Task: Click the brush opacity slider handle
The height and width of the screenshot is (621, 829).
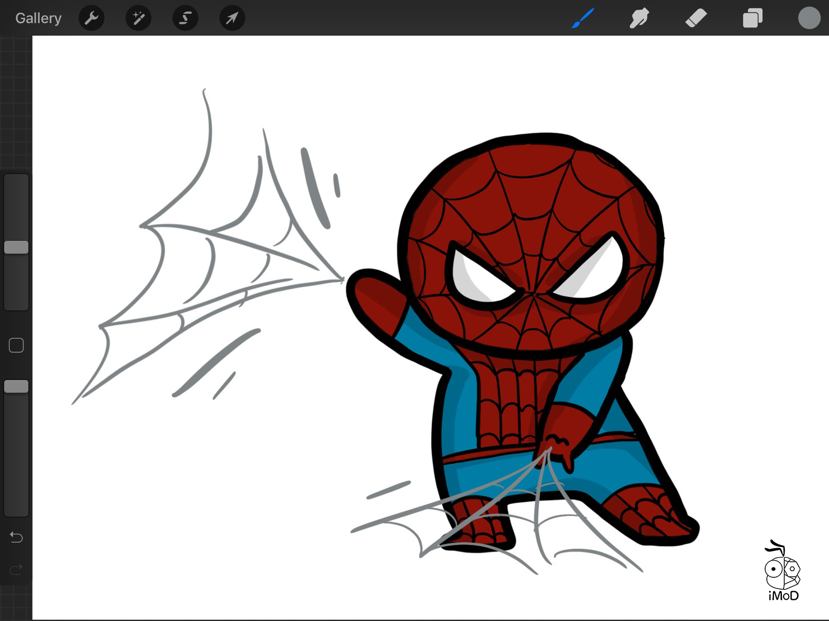Action: coord(16,386)
